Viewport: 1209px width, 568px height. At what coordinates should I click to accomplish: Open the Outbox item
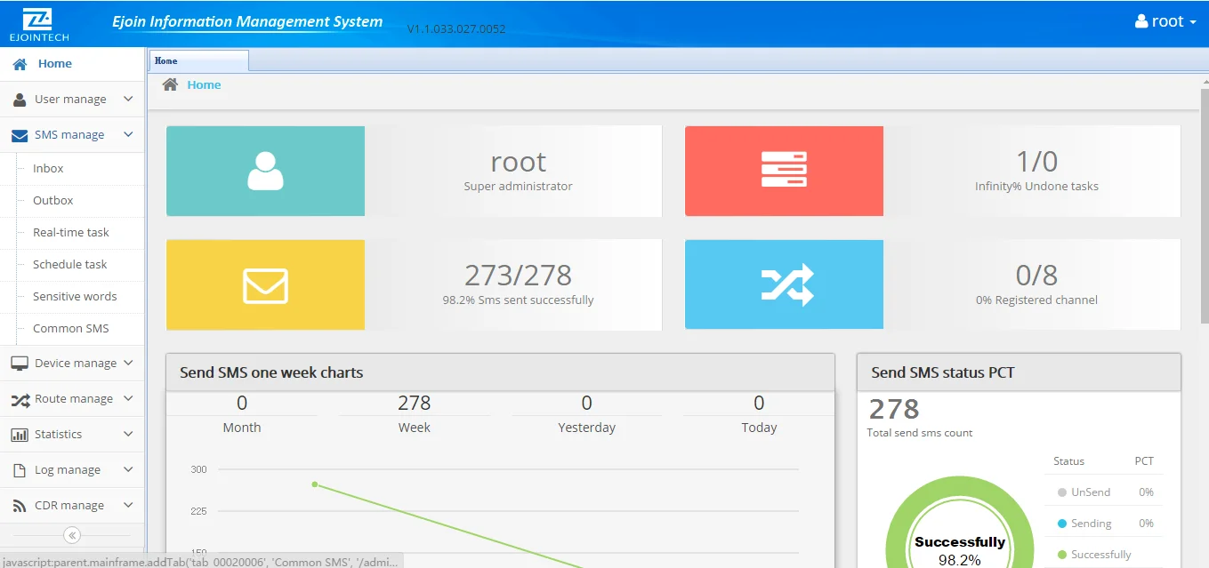click(x=52, y=201)
